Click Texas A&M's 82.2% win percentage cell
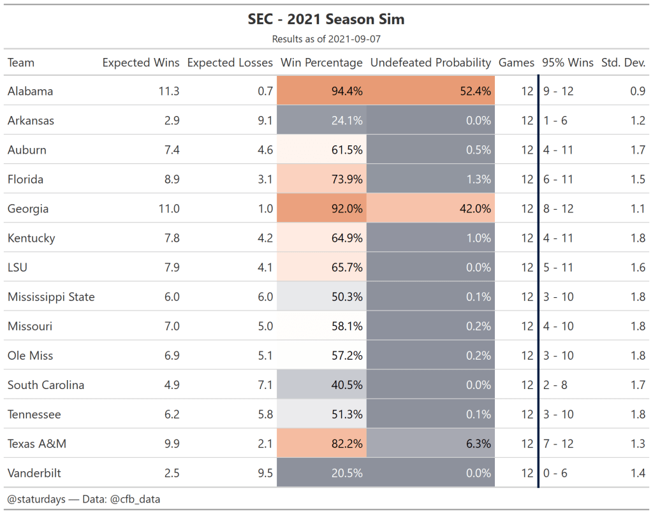 pyautogui.click(x=321, y=444)
